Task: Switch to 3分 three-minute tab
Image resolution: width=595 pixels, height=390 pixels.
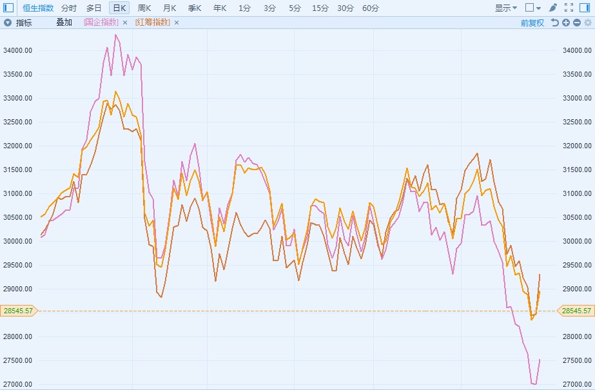Action: pos(269,8)
